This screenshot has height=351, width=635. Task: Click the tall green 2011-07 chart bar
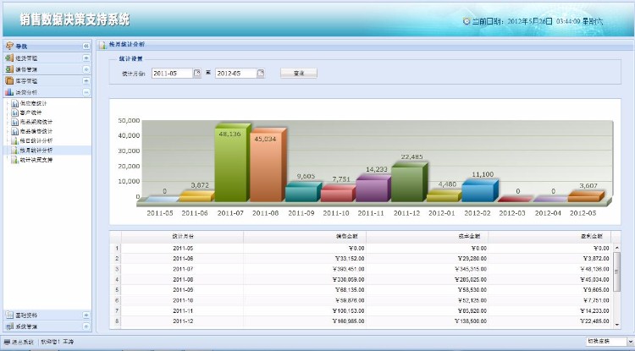(x=229, y=165)
